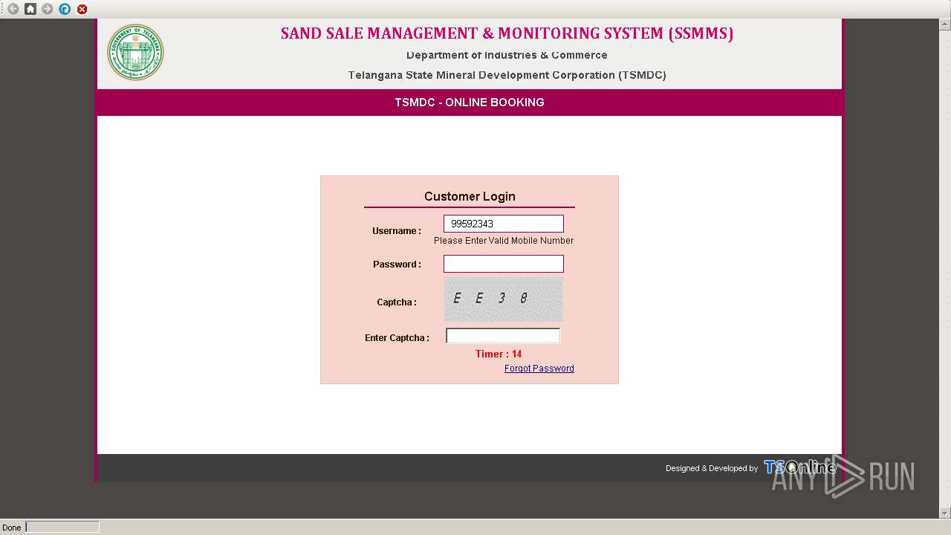Screen dimensions: 951x535
Task: Click the 'Done' status bar text
Action: click(x=11, y=528)
